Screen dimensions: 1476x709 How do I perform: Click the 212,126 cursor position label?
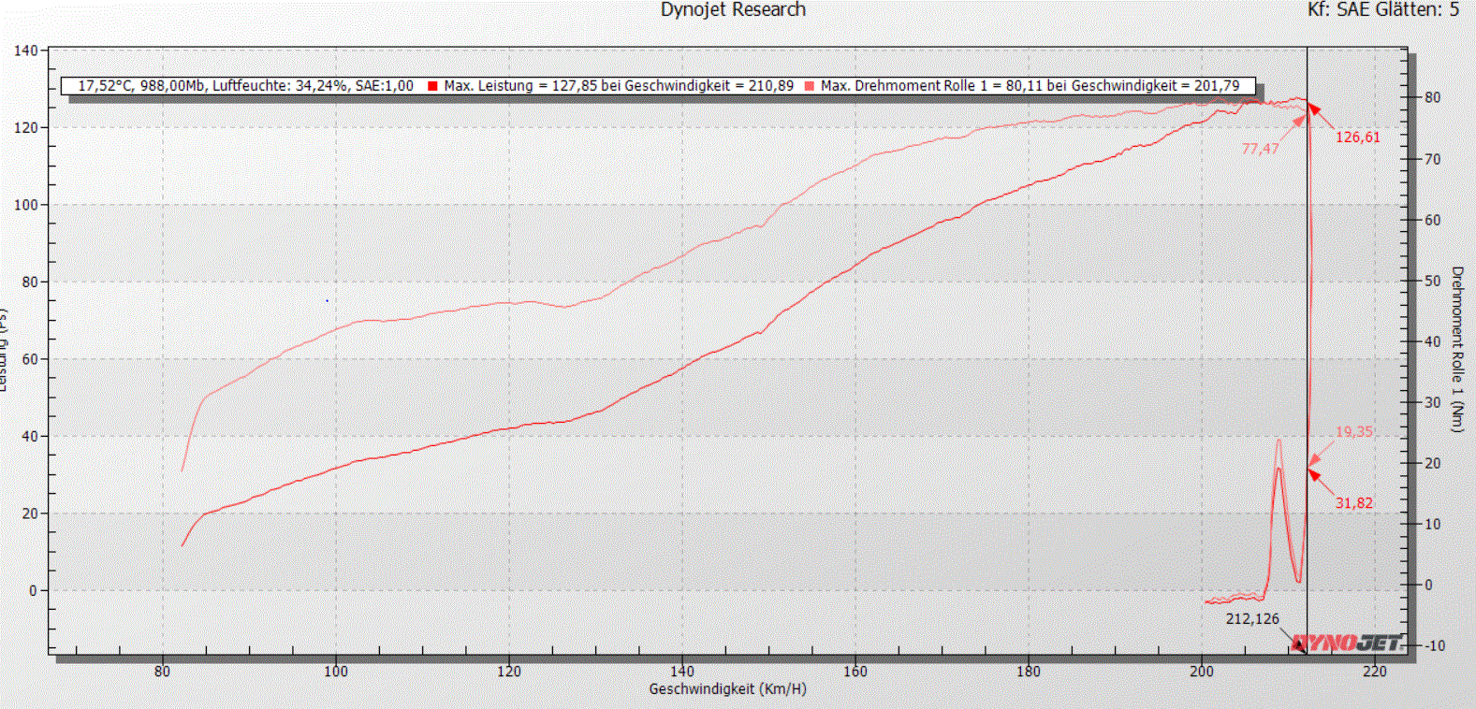[x=1252, y=619]
